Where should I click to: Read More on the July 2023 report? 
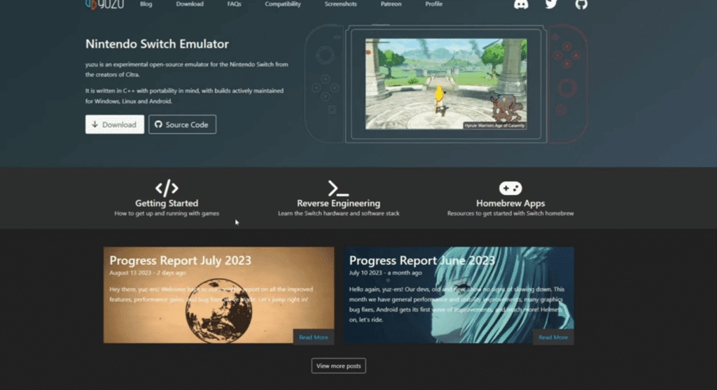coord(313,337)
